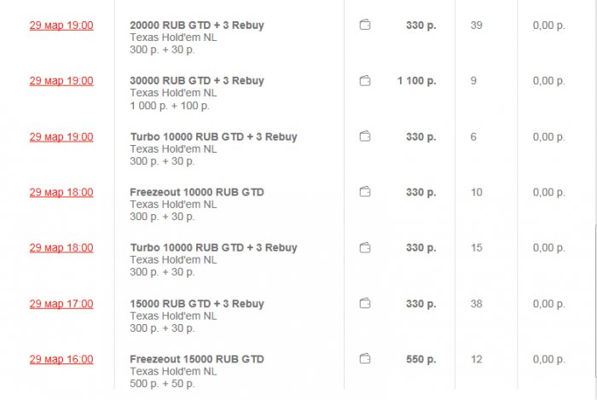
Task: Click date link of 19:00 Turbo 10000 tournament
Action: (x=61, y=136)
